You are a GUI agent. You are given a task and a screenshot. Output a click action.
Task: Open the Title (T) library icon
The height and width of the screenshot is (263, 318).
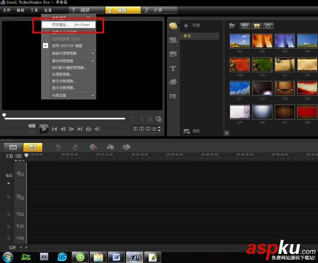click(173, 69)
